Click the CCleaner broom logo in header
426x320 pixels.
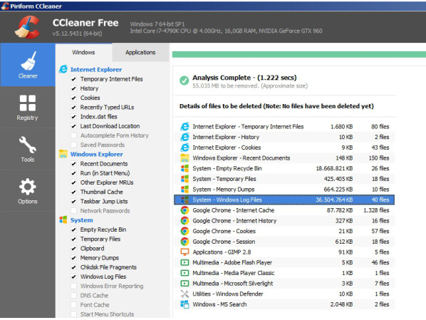point(28,27)
